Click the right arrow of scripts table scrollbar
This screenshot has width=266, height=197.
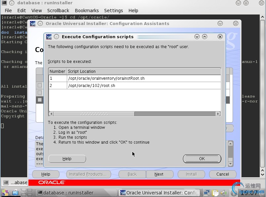point(218,114)
